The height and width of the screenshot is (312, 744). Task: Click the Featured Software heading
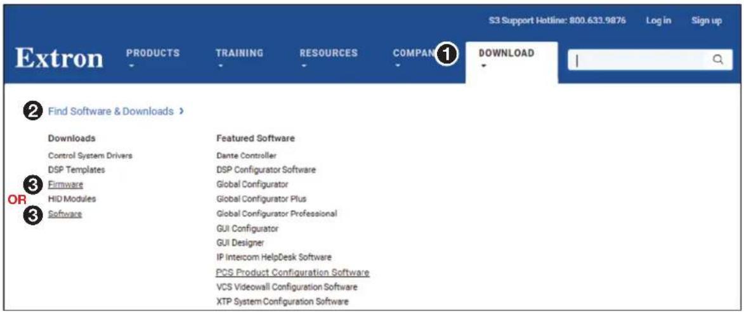tap(255, 138)
